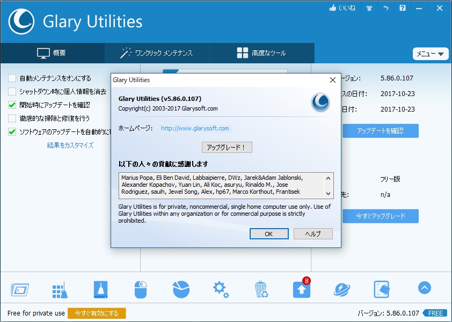Click the globe internet tool icon
The width and height of the screenshot is (452, 322).
tap(341, 288)
